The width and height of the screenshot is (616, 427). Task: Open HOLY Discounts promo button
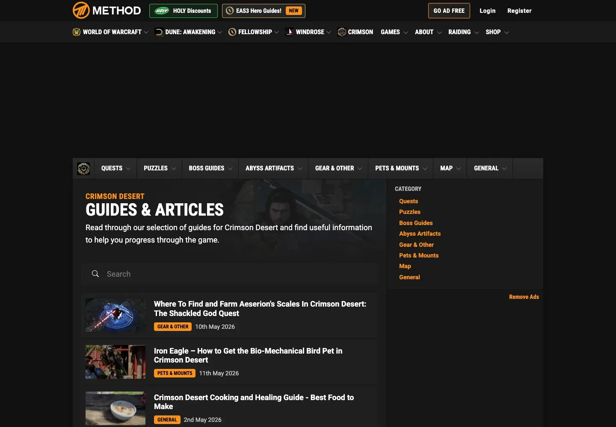[x=184, y=11]
